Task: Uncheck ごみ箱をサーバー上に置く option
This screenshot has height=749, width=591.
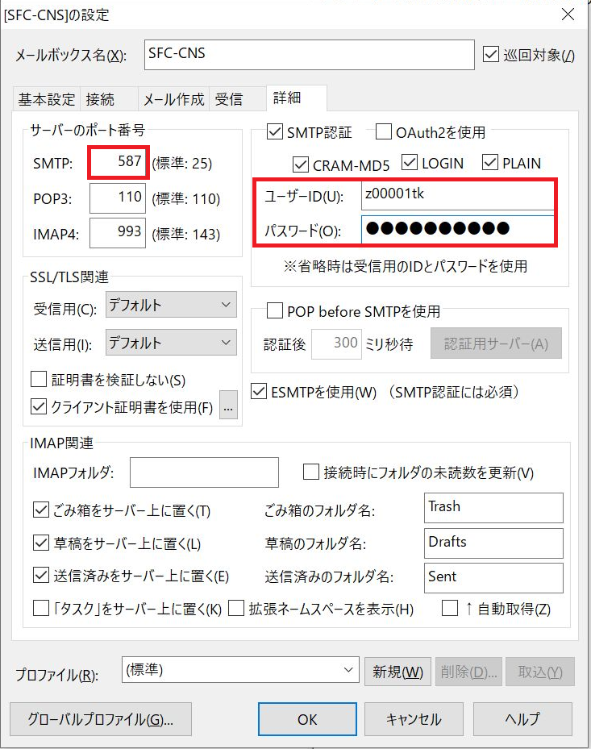Action: point(41,510)
